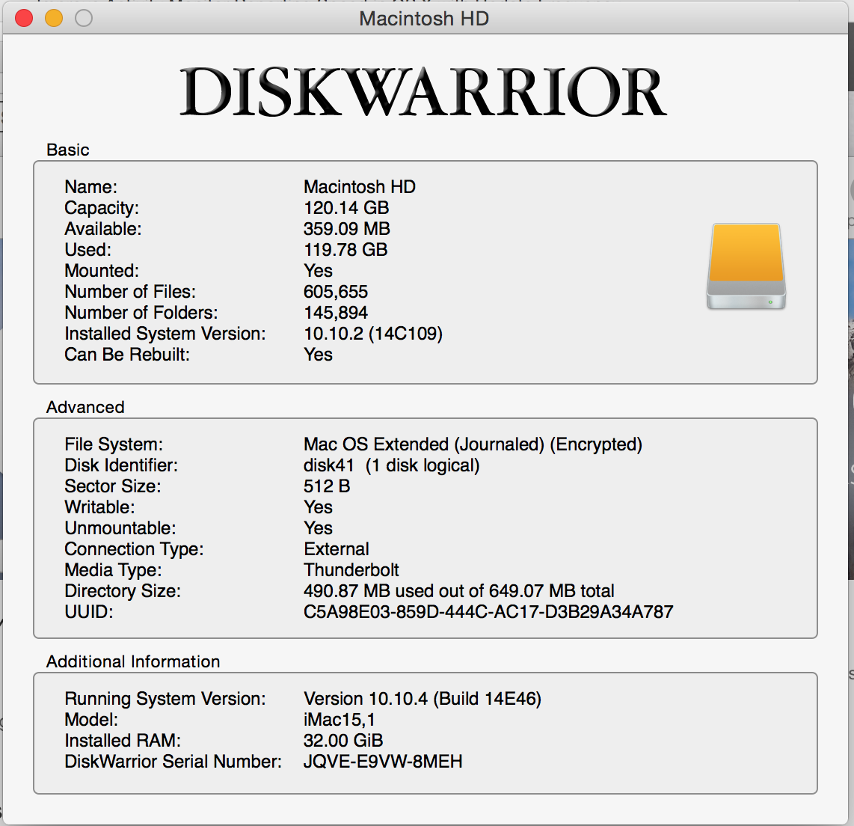Select the disk identifier disk41 value
854x826 pixels.
(x=392, y=465)
